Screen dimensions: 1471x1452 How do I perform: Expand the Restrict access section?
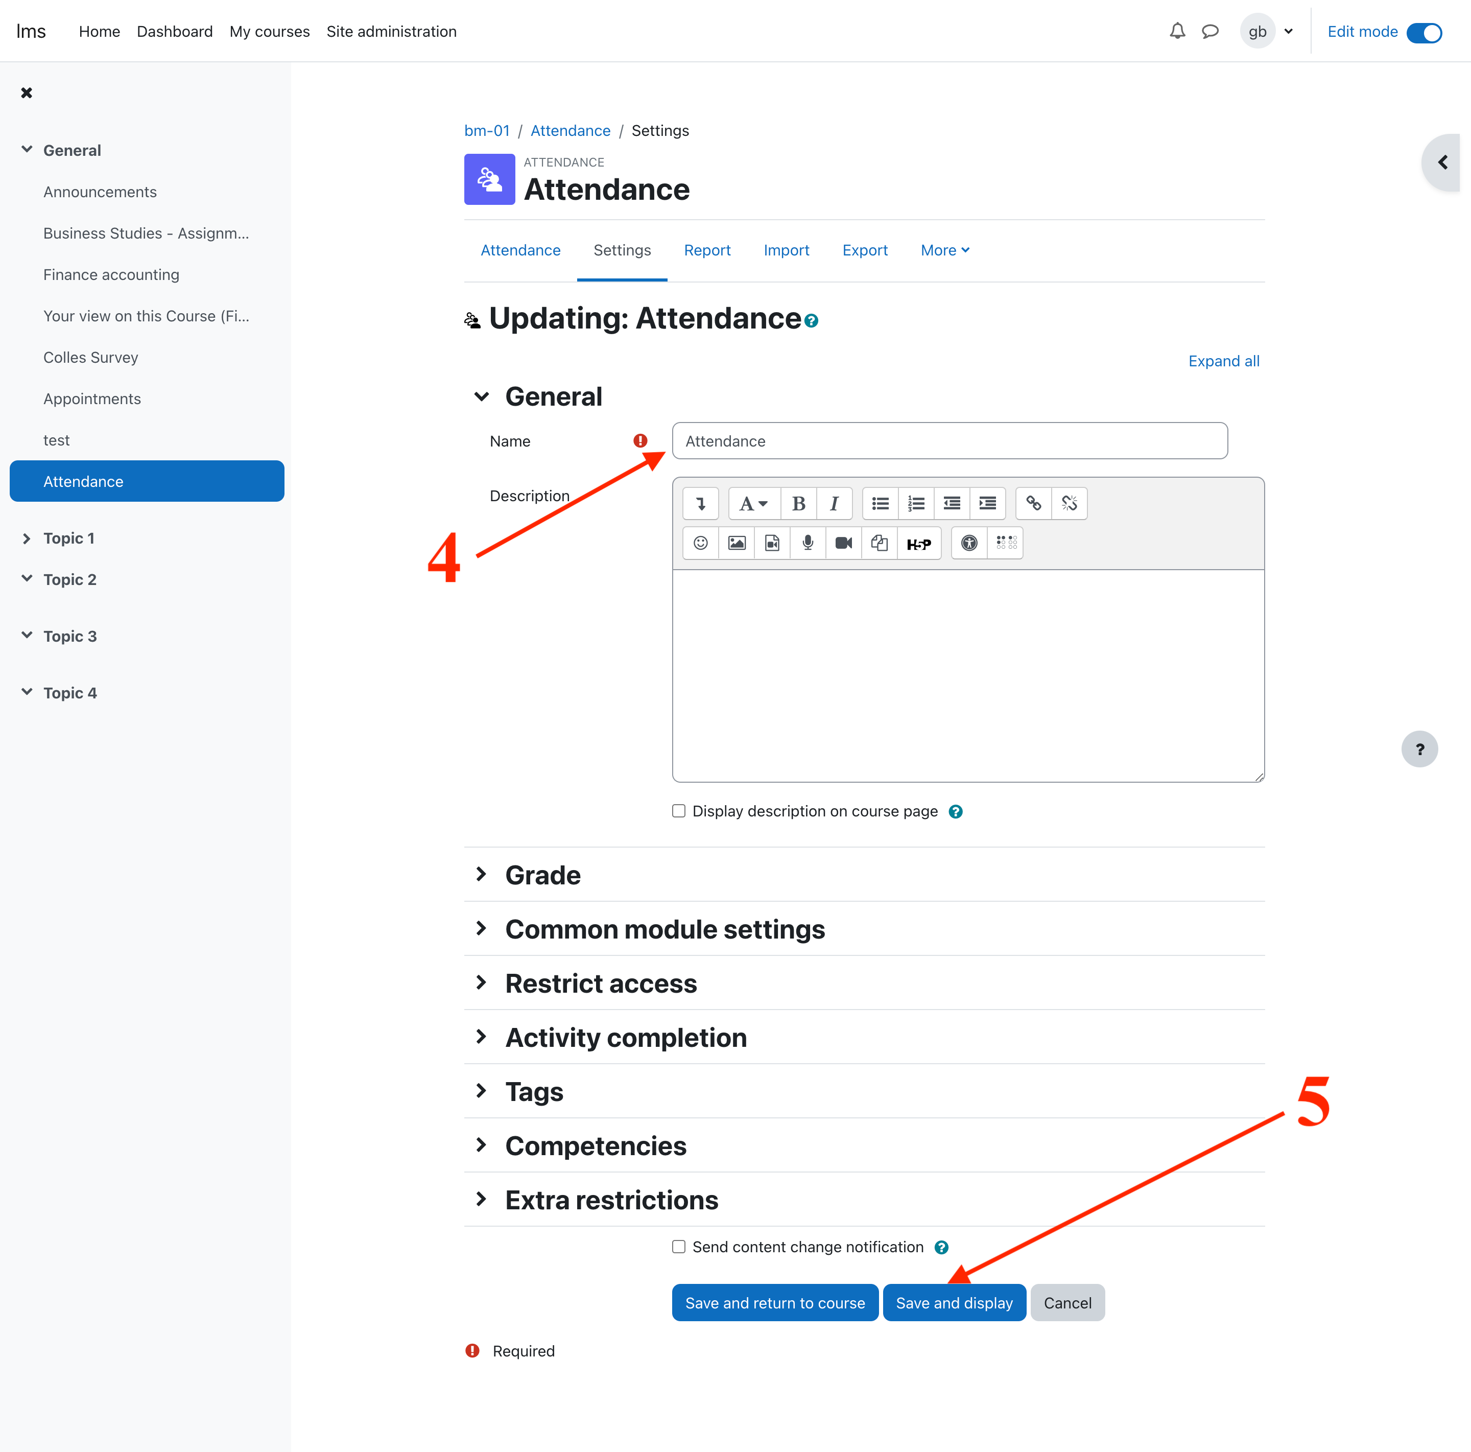coord(600,983)
